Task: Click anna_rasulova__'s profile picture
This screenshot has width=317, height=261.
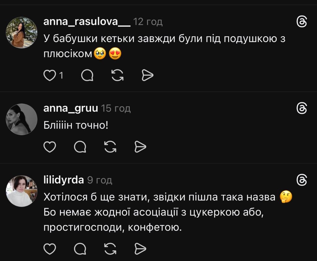Action: coord(22,33)
